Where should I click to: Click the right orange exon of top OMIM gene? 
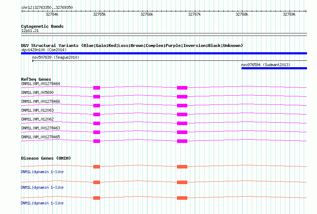182,167
